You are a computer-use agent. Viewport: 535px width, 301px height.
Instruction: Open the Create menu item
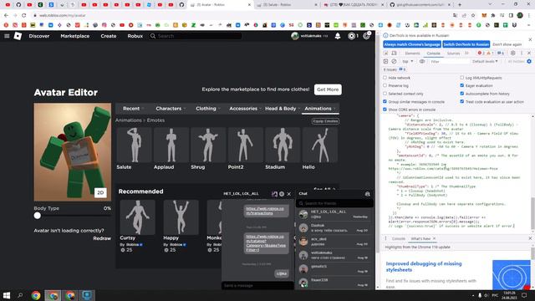[x=109, y=36]
